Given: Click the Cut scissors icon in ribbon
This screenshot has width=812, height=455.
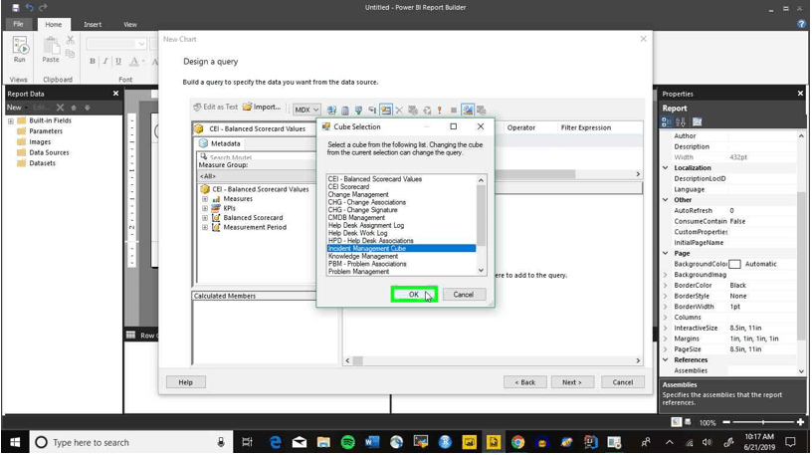Looking at the screenshot, I should pyautogui.click(x=71, y=40).
